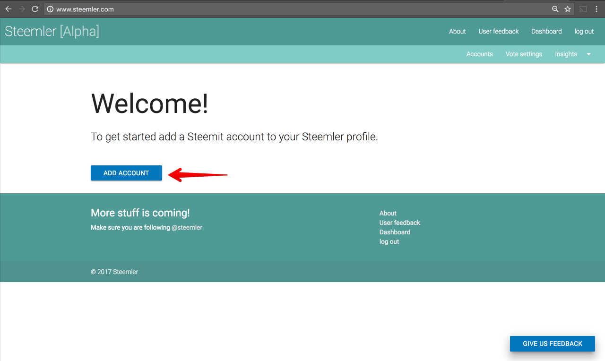
Task: Click the cast icon in browser toolbar
Action: [584, 9]
